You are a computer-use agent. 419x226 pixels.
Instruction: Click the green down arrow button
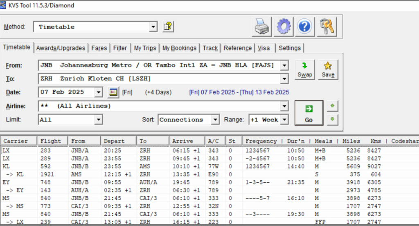tap(332, 119)
